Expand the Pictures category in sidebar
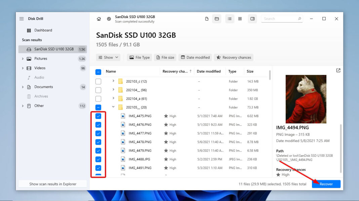Image resolution: width=359 pixels, height=201 pixels. (x=23, y=59)
